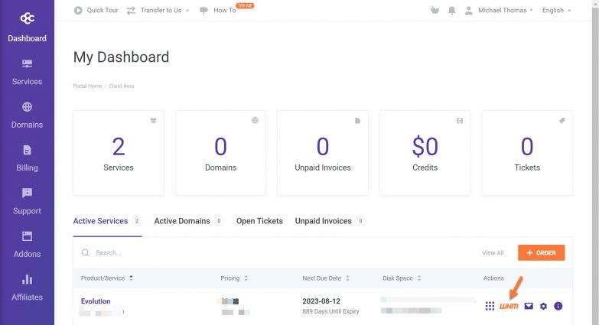Click the notifications bell icon
This screenshot has width=599, height=325.
tap(451, 11)
